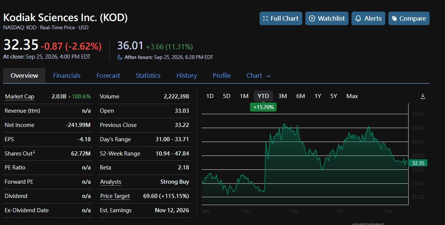Click the 32.35 price label on chart
Screen dimensions: 445x225
click(418, 163)
